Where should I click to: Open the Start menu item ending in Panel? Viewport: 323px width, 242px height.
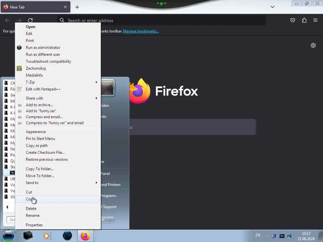tap(105, 174)
